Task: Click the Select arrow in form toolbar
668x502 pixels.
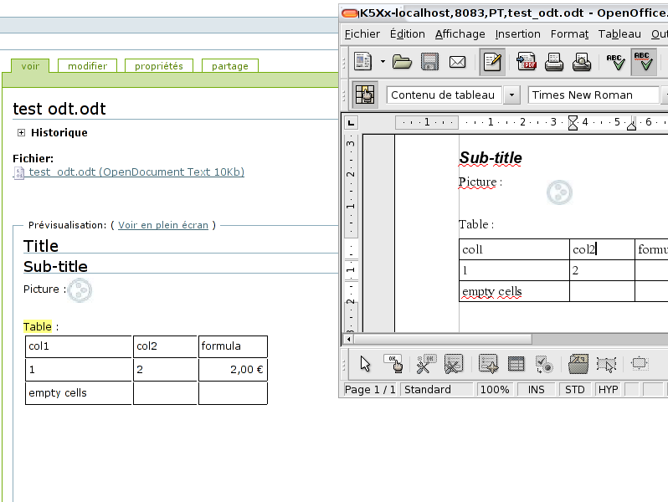Action: (x=365, y=364)
